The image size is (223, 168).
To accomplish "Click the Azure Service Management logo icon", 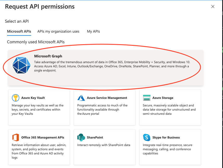I will [81, 98].
